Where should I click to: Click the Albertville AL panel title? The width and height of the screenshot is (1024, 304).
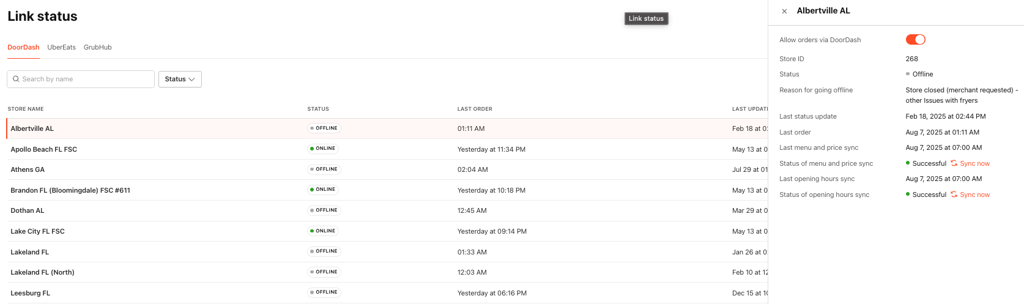tap(823, 10)
